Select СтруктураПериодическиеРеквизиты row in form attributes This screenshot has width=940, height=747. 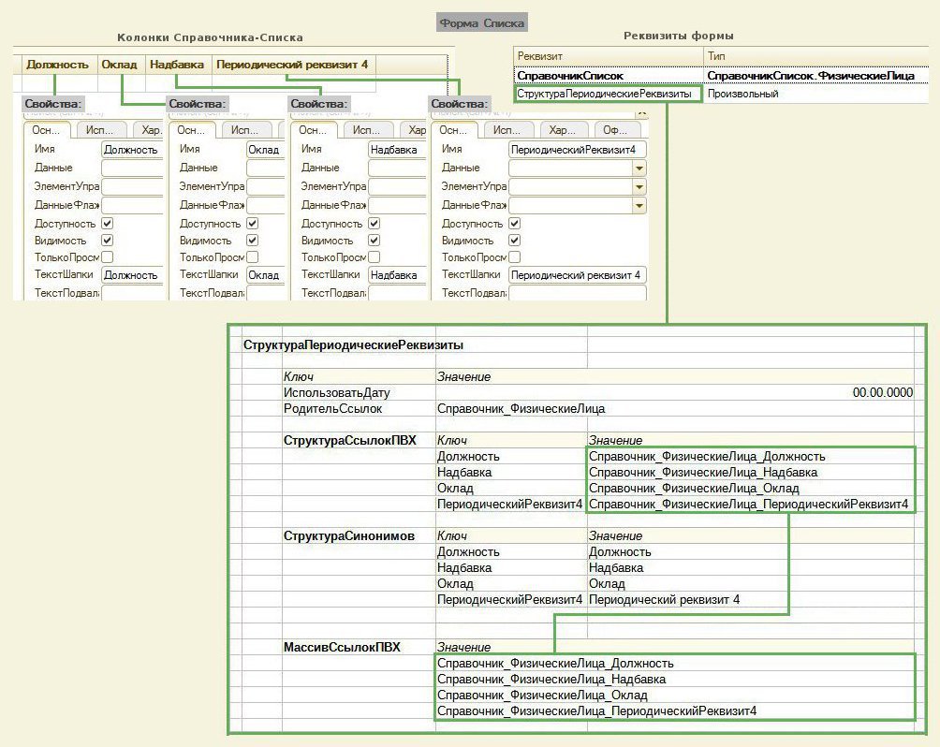pyautogui.click(x=605, y=94)
